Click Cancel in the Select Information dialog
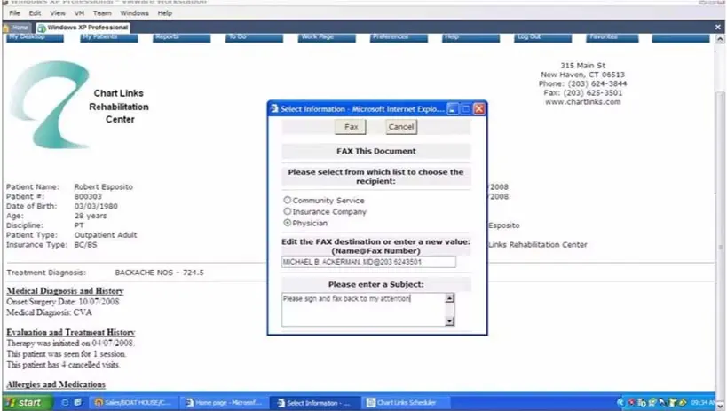 pos(401,127)
